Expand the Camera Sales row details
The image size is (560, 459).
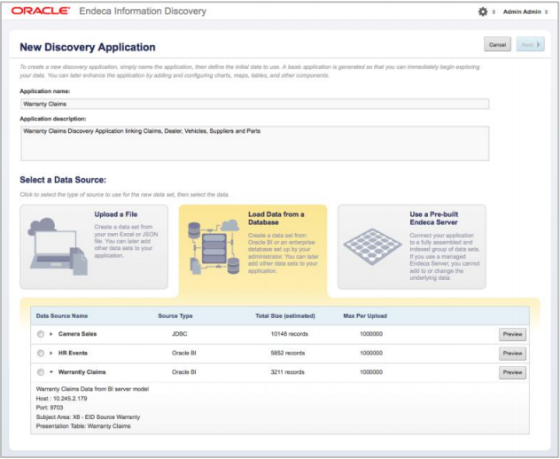coord(51,334)
